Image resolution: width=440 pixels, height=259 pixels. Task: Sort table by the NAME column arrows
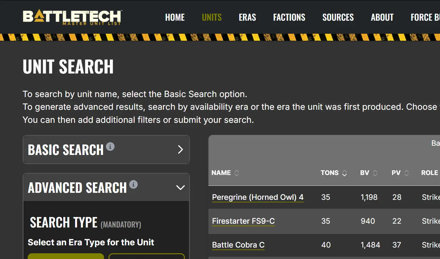click(x=236, y=173)
